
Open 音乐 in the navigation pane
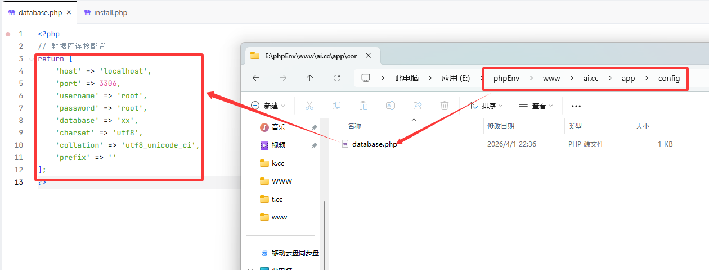(278, 127)
